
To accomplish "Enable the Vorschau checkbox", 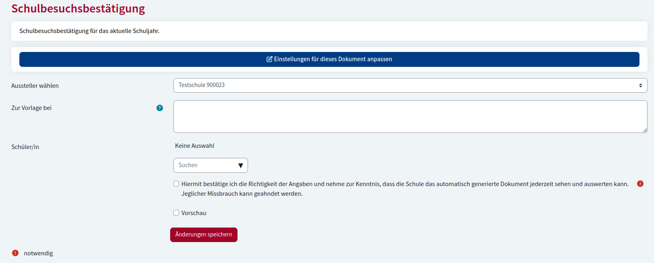I will click(176, 213).
